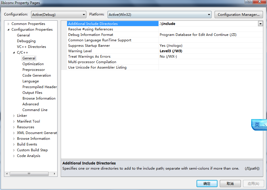Click the 英 language input indicator

pos(257,125)
